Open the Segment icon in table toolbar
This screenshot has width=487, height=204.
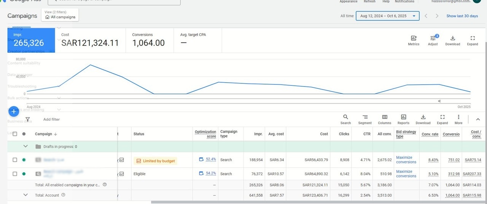365,117
